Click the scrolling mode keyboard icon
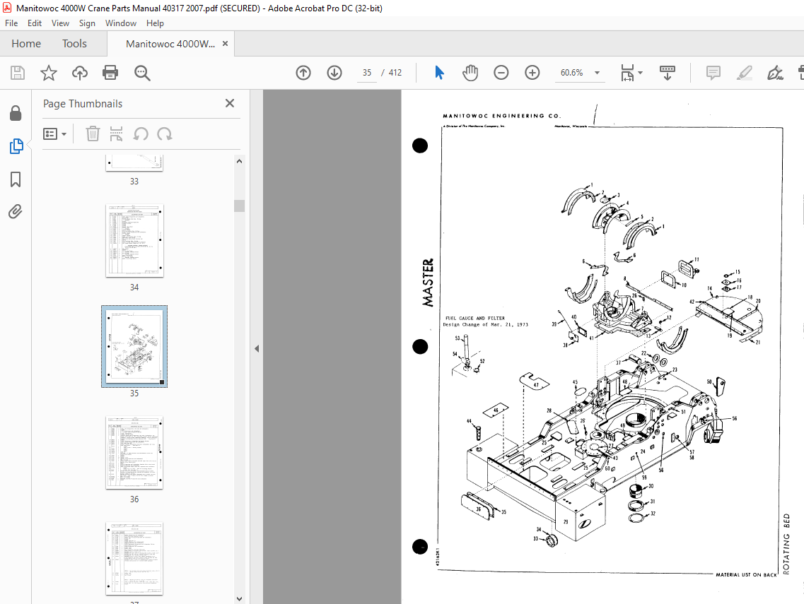Image resolution: width=804 pixels, height=604 pixels. pos(667,73)
